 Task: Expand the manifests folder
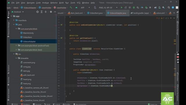pos(14,20)
